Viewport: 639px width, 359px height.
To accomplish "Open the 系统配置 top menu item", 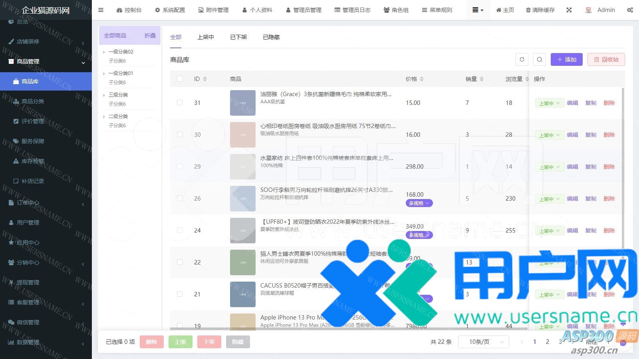I will pyautogui.click(x=170, y=10).
